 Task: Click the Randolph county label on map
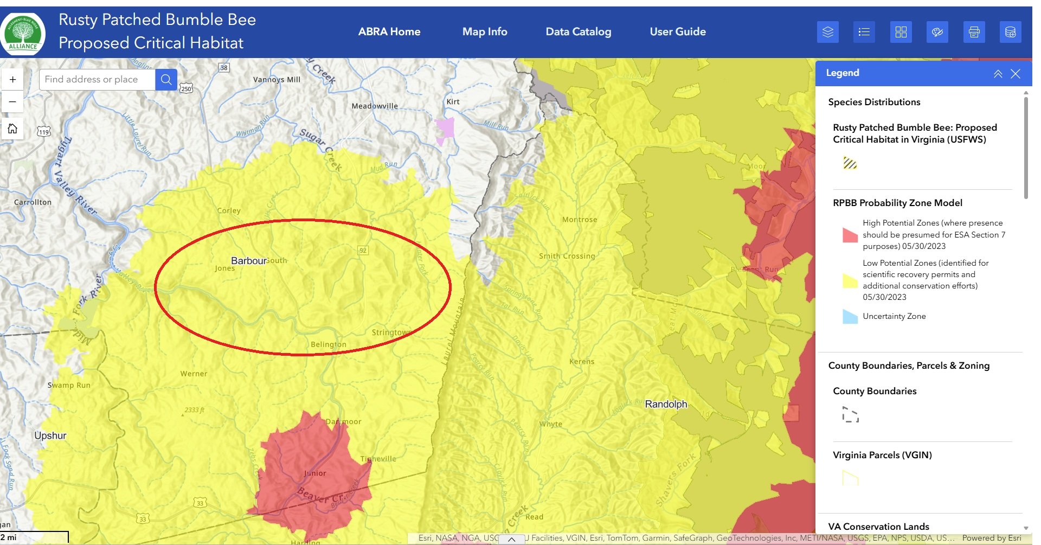[x=666, y=404]
